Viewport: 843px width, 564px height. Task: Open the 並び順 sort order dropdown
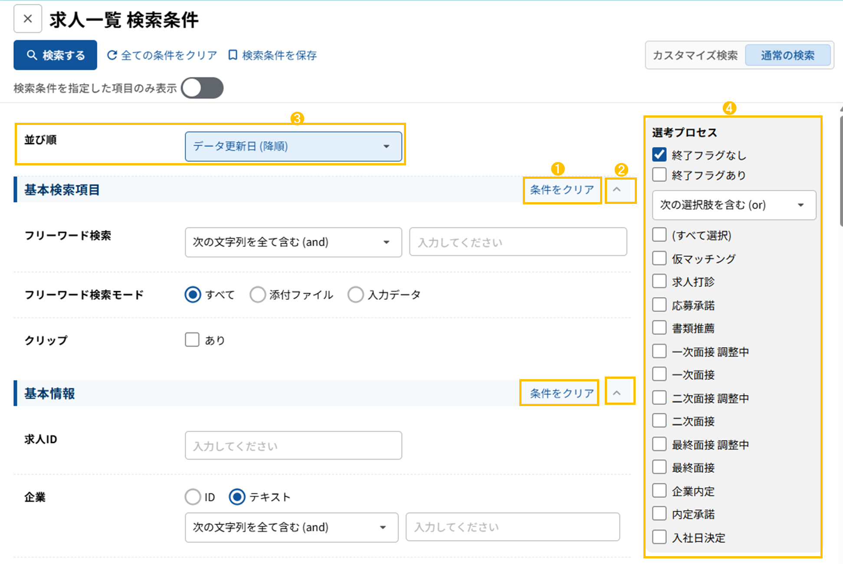tap(293, 146)
